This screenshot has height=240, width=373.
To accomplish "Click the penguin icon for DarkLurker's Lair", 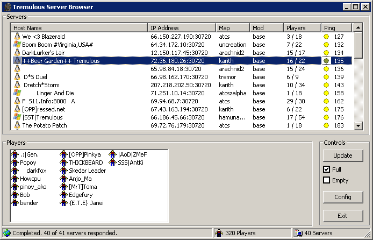I will (x=17, y=52).
